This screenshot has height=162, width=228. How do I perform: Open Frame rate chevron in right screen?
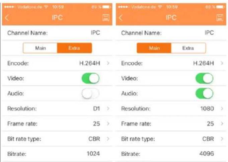click(222, 124)
